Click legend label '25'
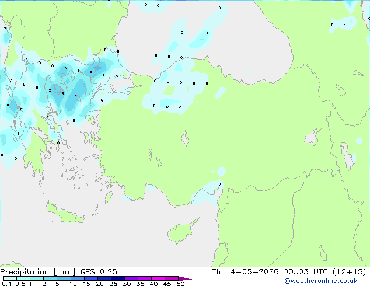This screenshot has width=370, height=286. [x=113, y=284]
